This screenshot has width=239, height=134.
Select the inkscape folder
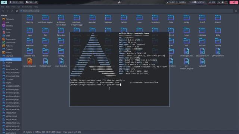pyautogui.click(x=202, y=32)
